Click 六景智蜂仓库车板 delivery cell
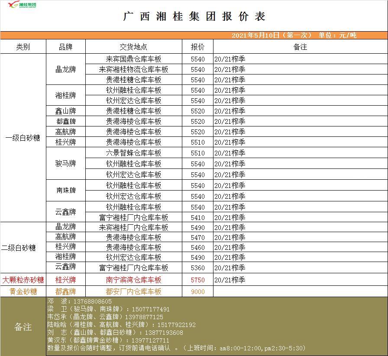 pos(133,153)
